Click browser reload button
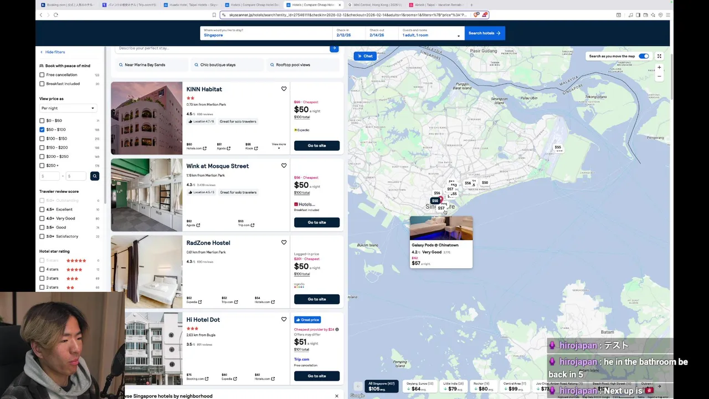The height and width of the screenshot is (399, 709). pos(56,15)
